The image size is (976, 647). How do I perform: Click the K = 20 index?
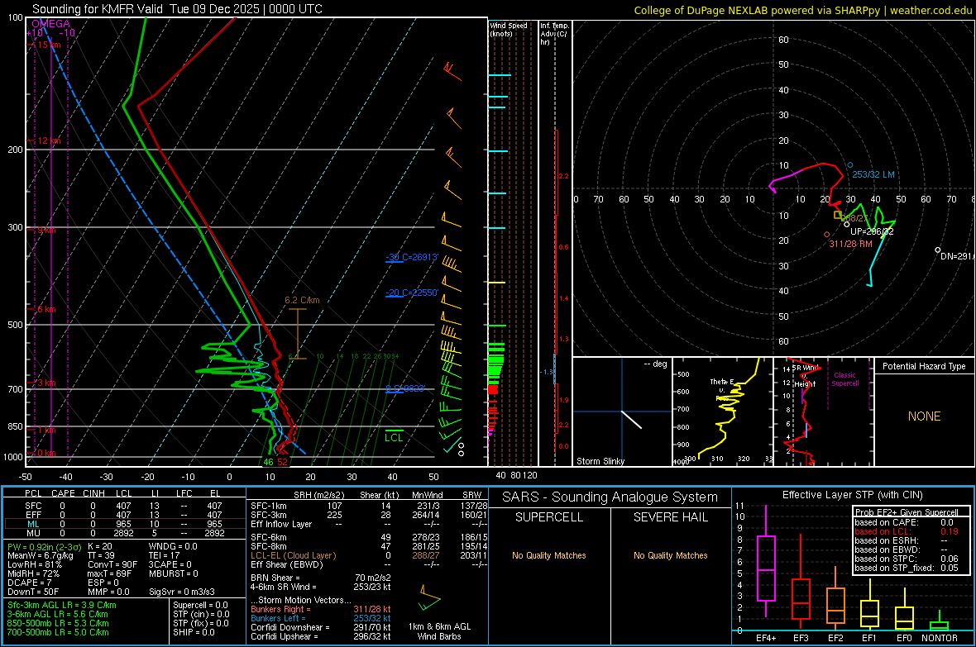point(99,546)
